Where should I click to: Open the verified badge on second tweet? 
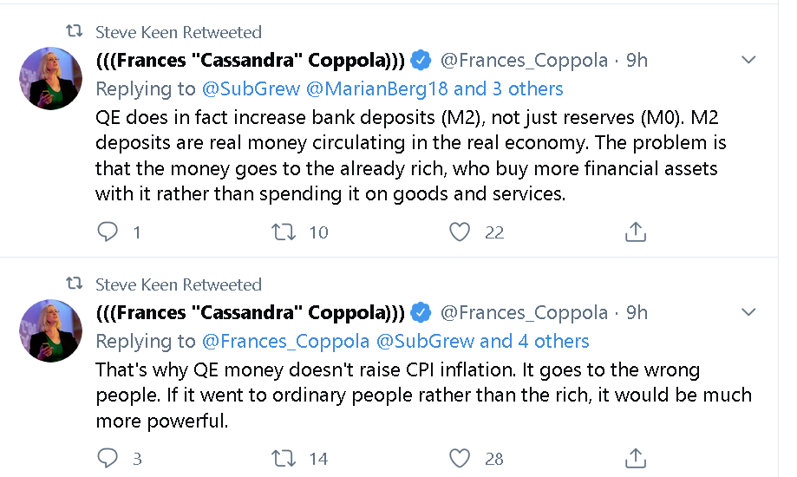coord(421,312)
